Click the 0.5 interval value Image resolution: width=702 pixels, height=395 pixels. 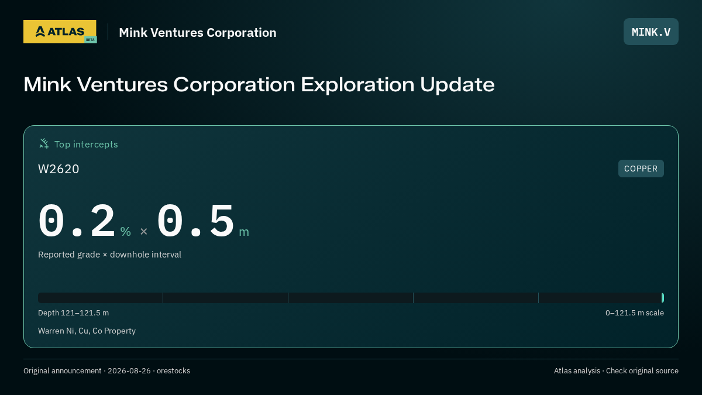point(196,222)
